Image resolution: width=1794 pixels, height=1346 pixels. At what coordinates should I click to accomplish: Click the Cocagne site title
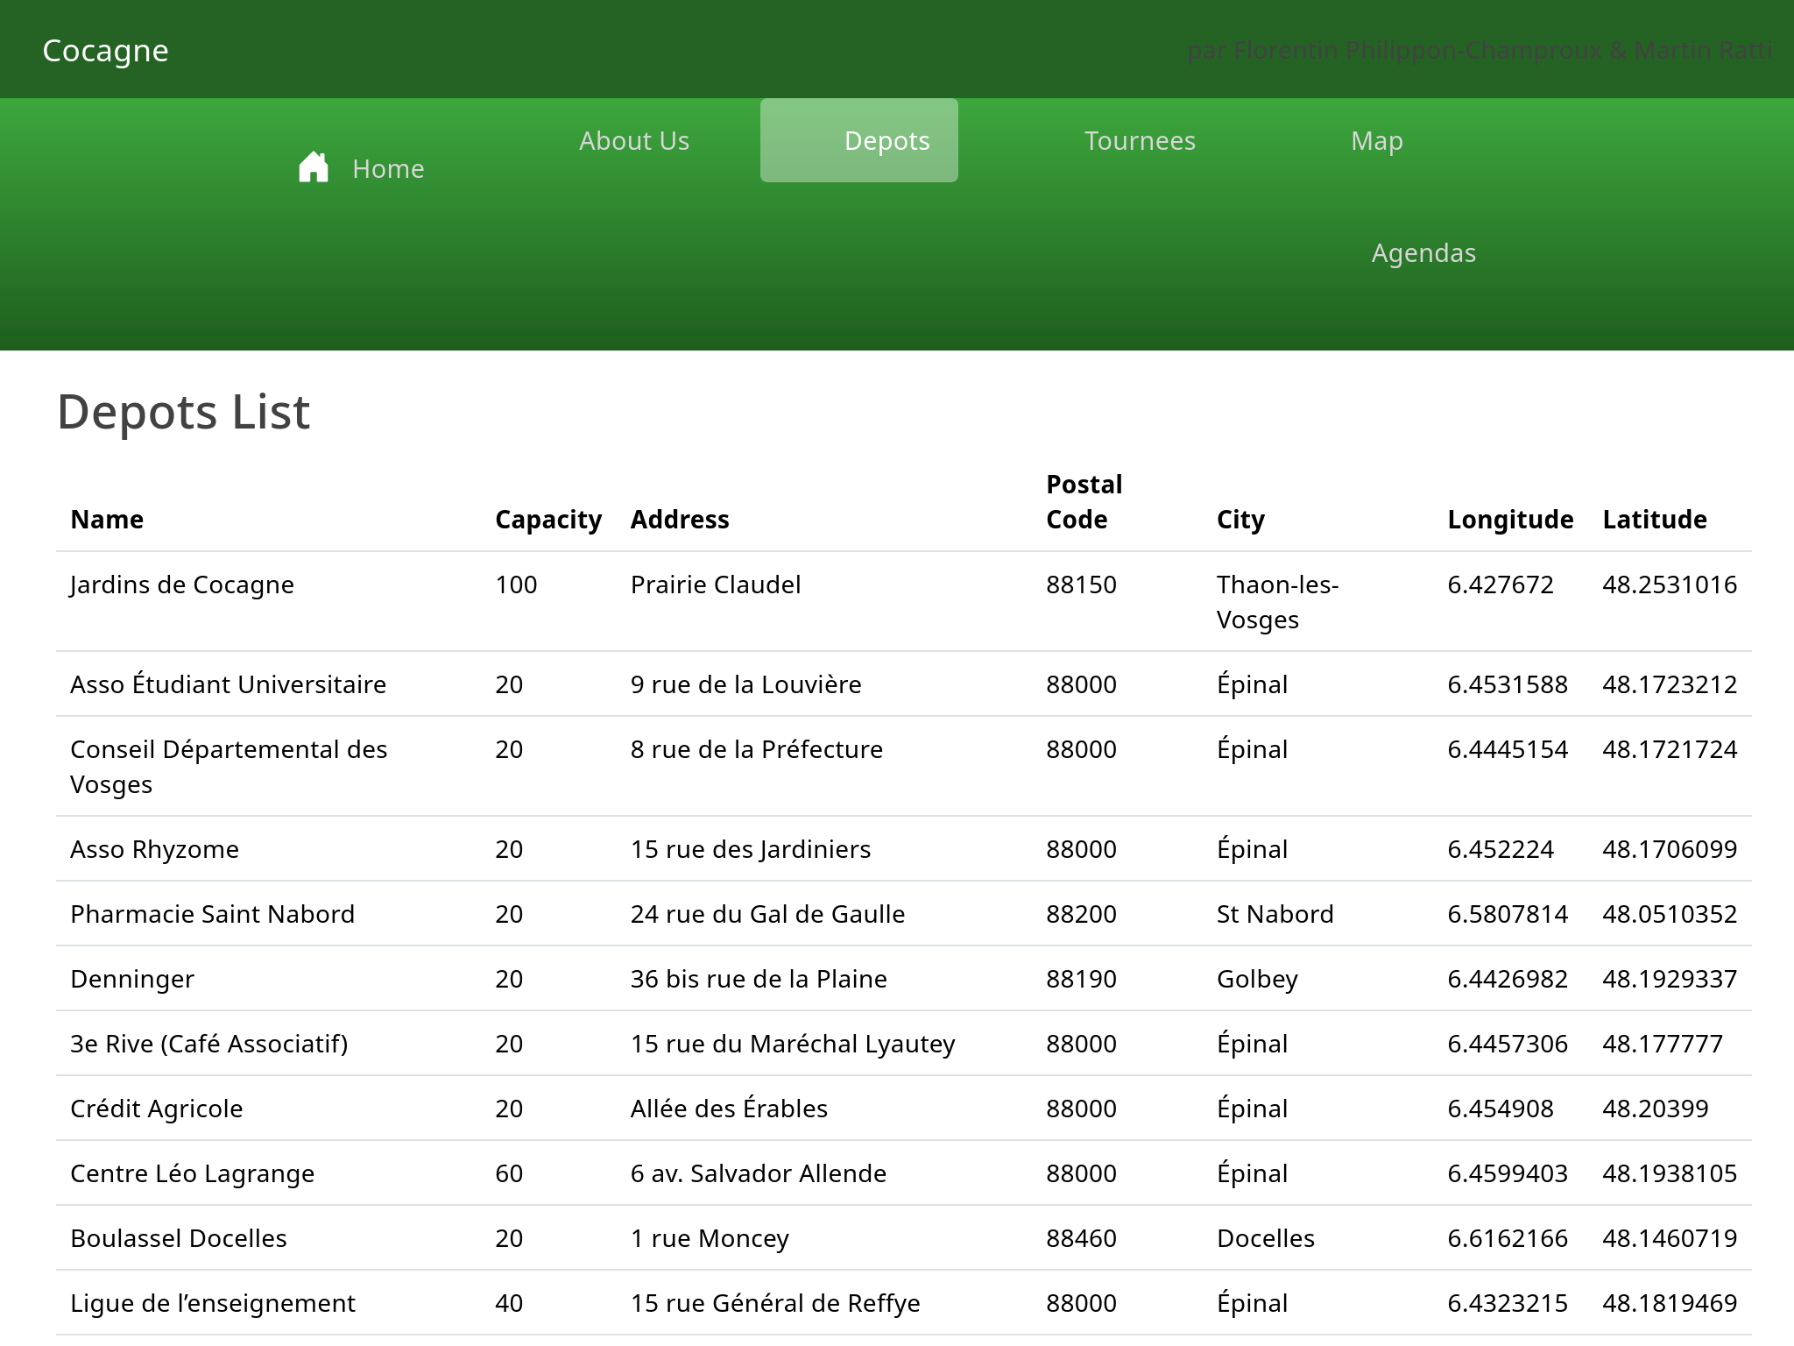coord(105,50)
